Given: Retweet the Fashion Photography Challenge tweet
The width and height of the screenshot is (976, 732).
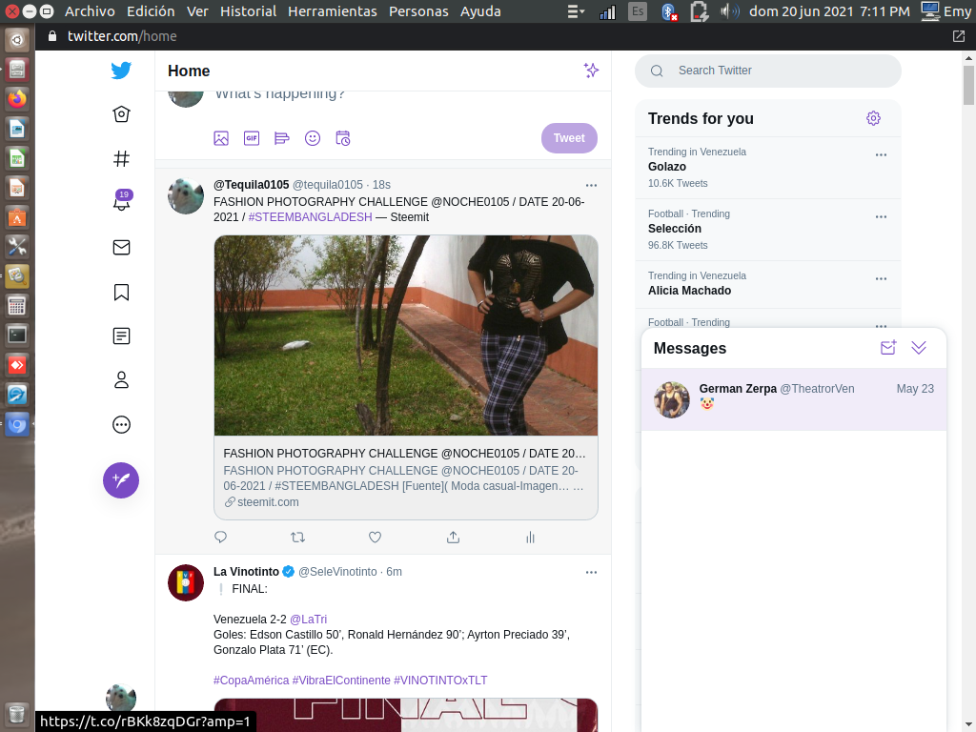Looking at the screenshot, I should 297,538.
